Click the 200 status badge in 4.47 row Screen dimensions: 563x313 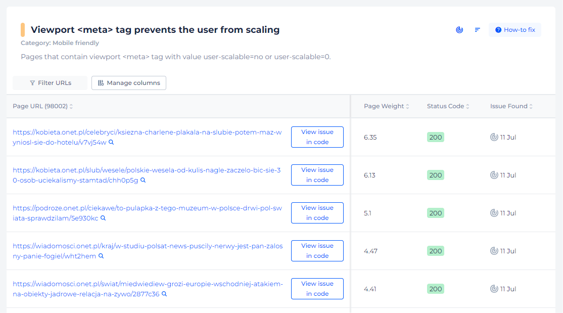(x=436, y=251)
